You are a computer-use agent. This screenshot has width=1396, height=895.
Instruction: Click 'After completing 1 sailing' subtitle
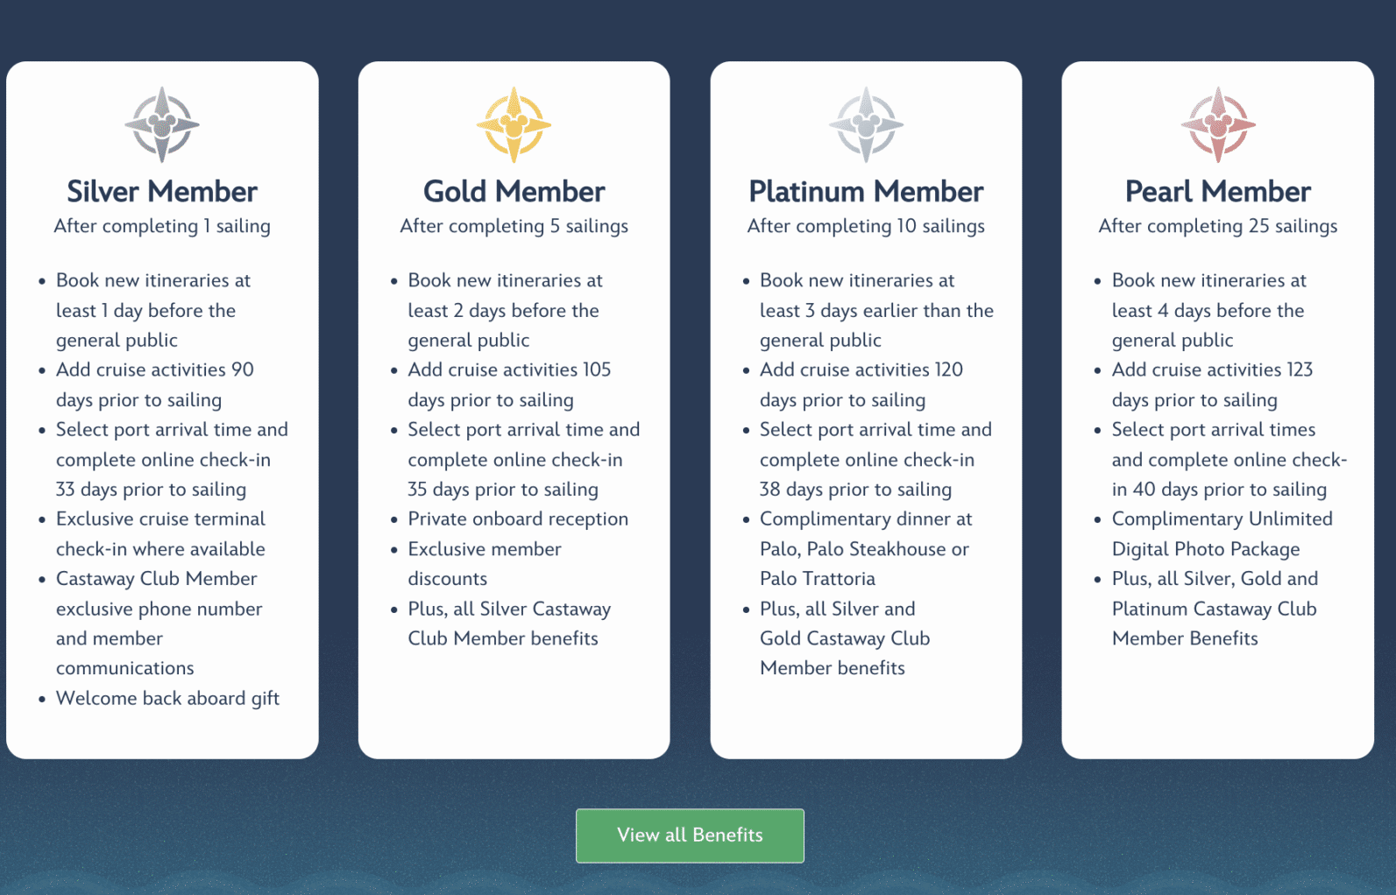[162, 226]
